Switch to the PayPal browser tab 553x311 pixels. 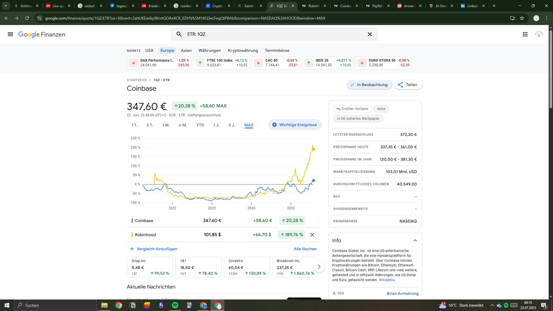(378, 6)
